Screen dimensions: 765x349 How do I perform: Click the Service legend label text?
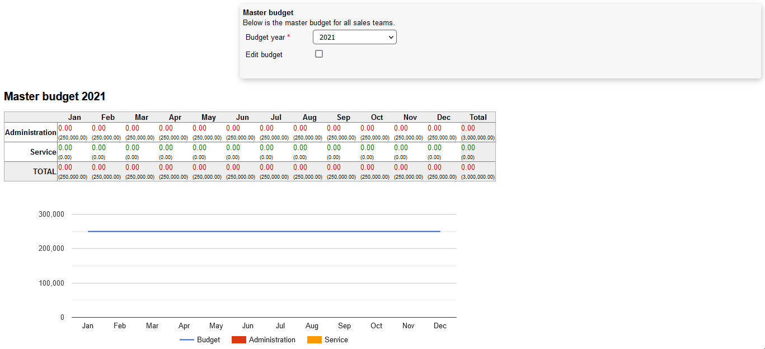click(336, 340)
